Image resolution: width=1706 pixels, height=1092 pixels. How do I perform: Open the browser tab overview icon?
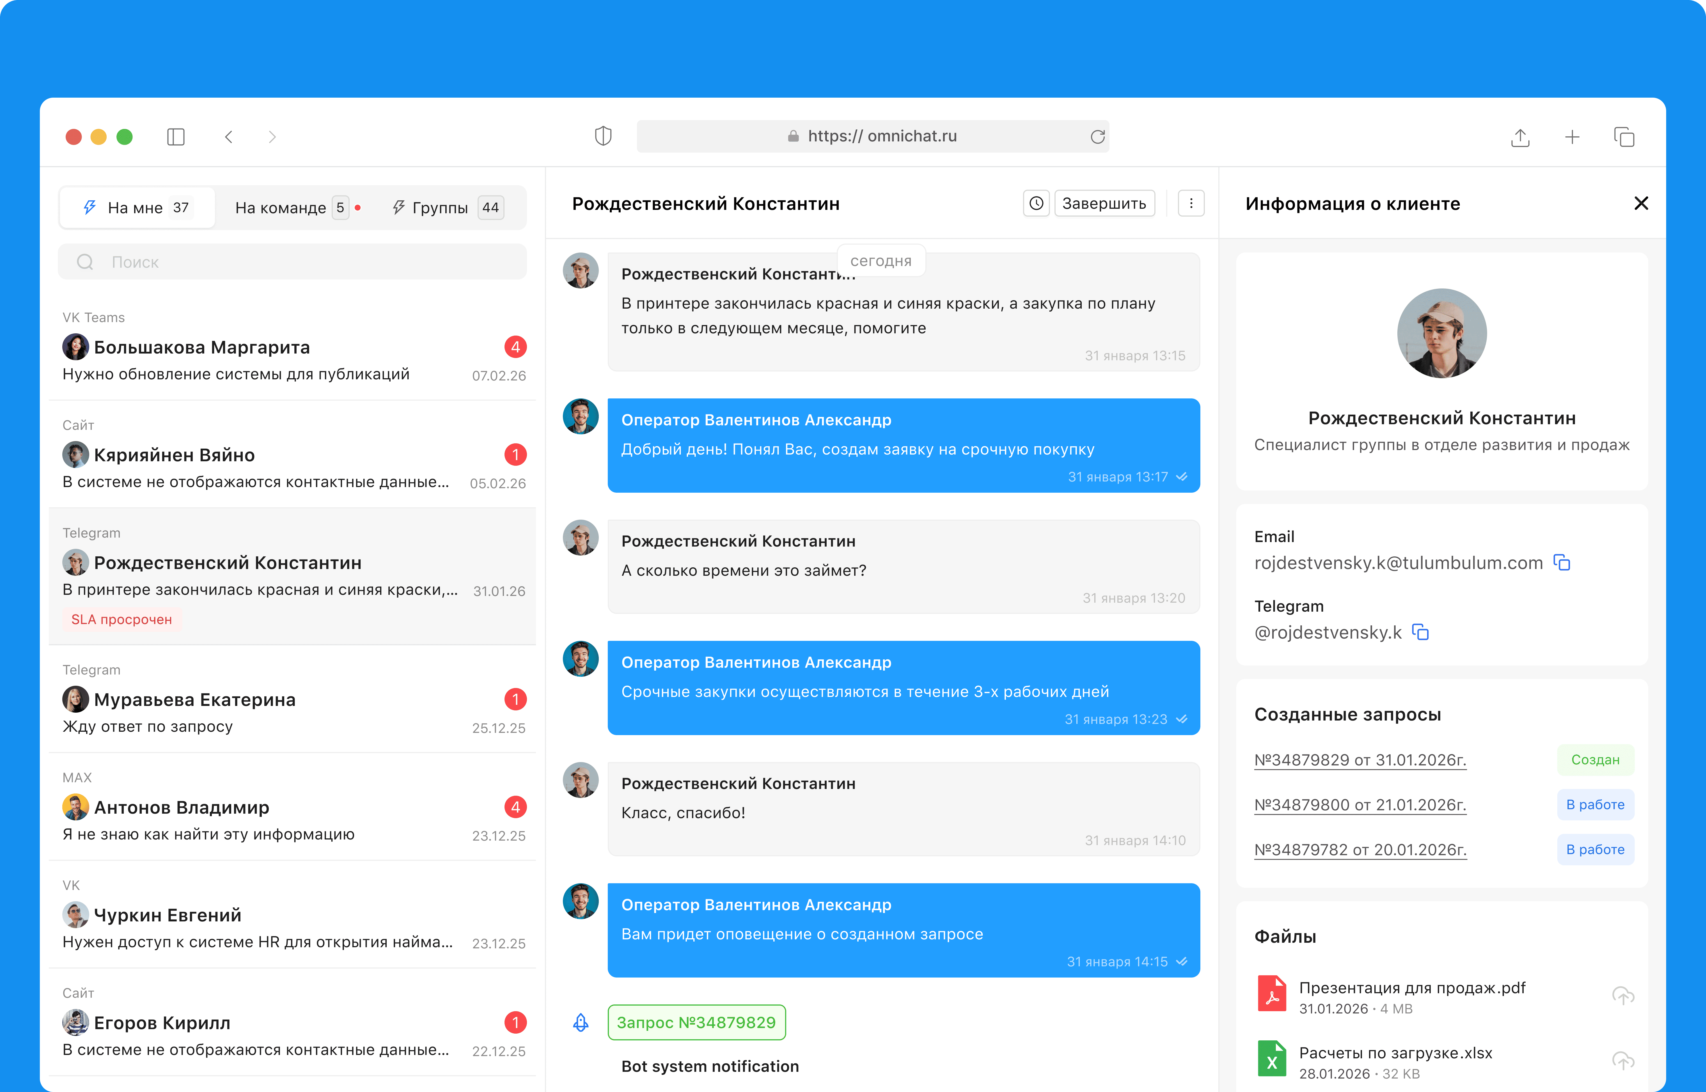click(1624, 137)
